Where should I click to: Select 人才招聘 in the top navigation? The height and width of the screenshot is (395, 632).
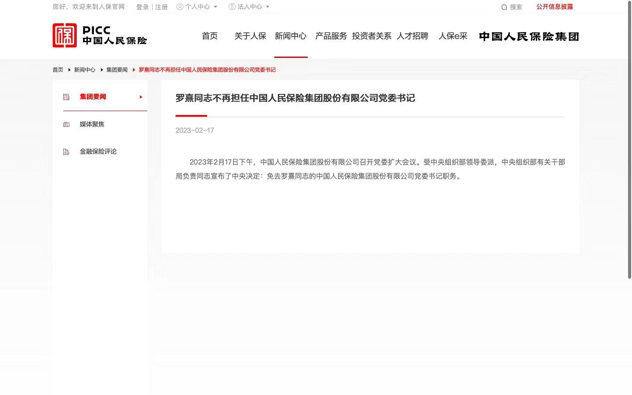coord(413,36)
